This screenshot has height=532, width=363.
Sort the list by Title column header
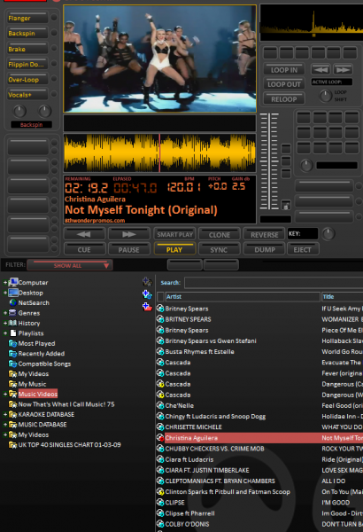pyautogui.click(x=342, y=296)
